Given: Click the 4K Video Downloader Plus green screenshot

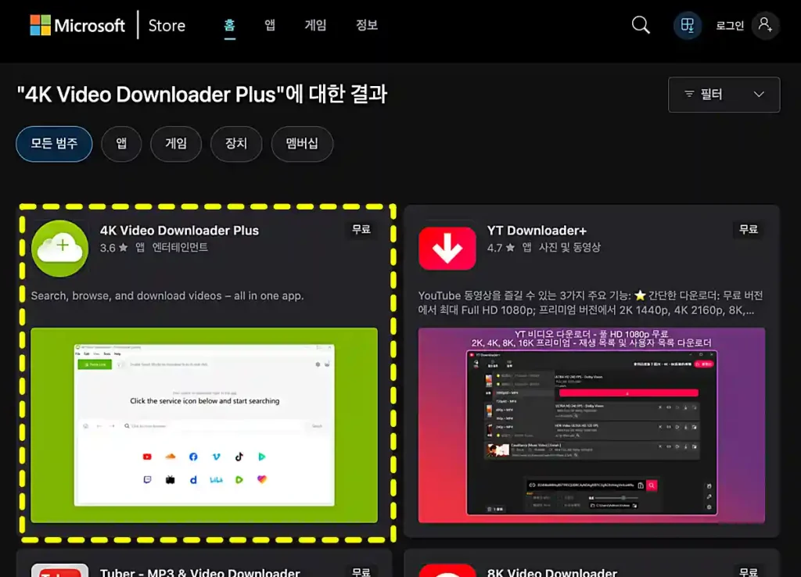Looking at the screenshot, I should tap(205, 425).
